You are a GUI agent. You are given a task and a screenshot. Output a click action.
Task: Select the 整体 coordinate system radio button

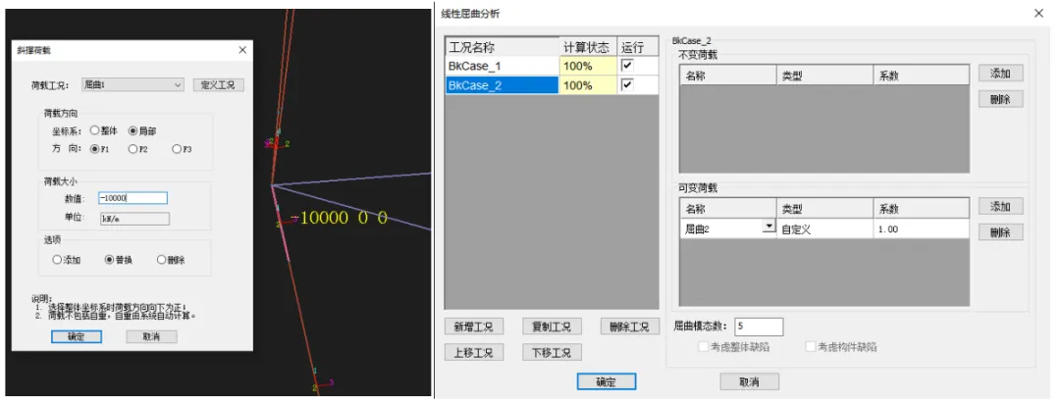[95, 129]
